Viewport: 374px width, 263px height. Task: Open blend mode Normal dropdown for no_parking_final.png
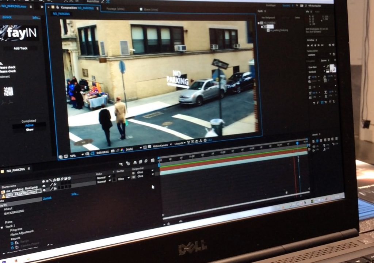[103, 178]
